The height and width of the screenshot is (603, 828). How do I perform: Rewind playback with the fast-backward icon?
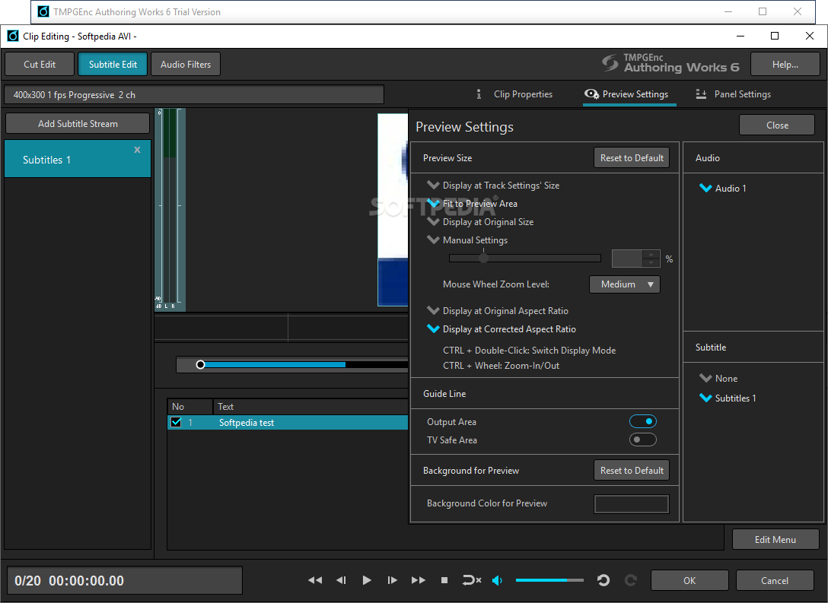315,580
